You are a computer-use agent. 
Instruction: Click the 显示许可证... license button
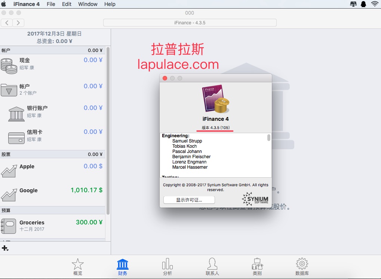[189, 200]
